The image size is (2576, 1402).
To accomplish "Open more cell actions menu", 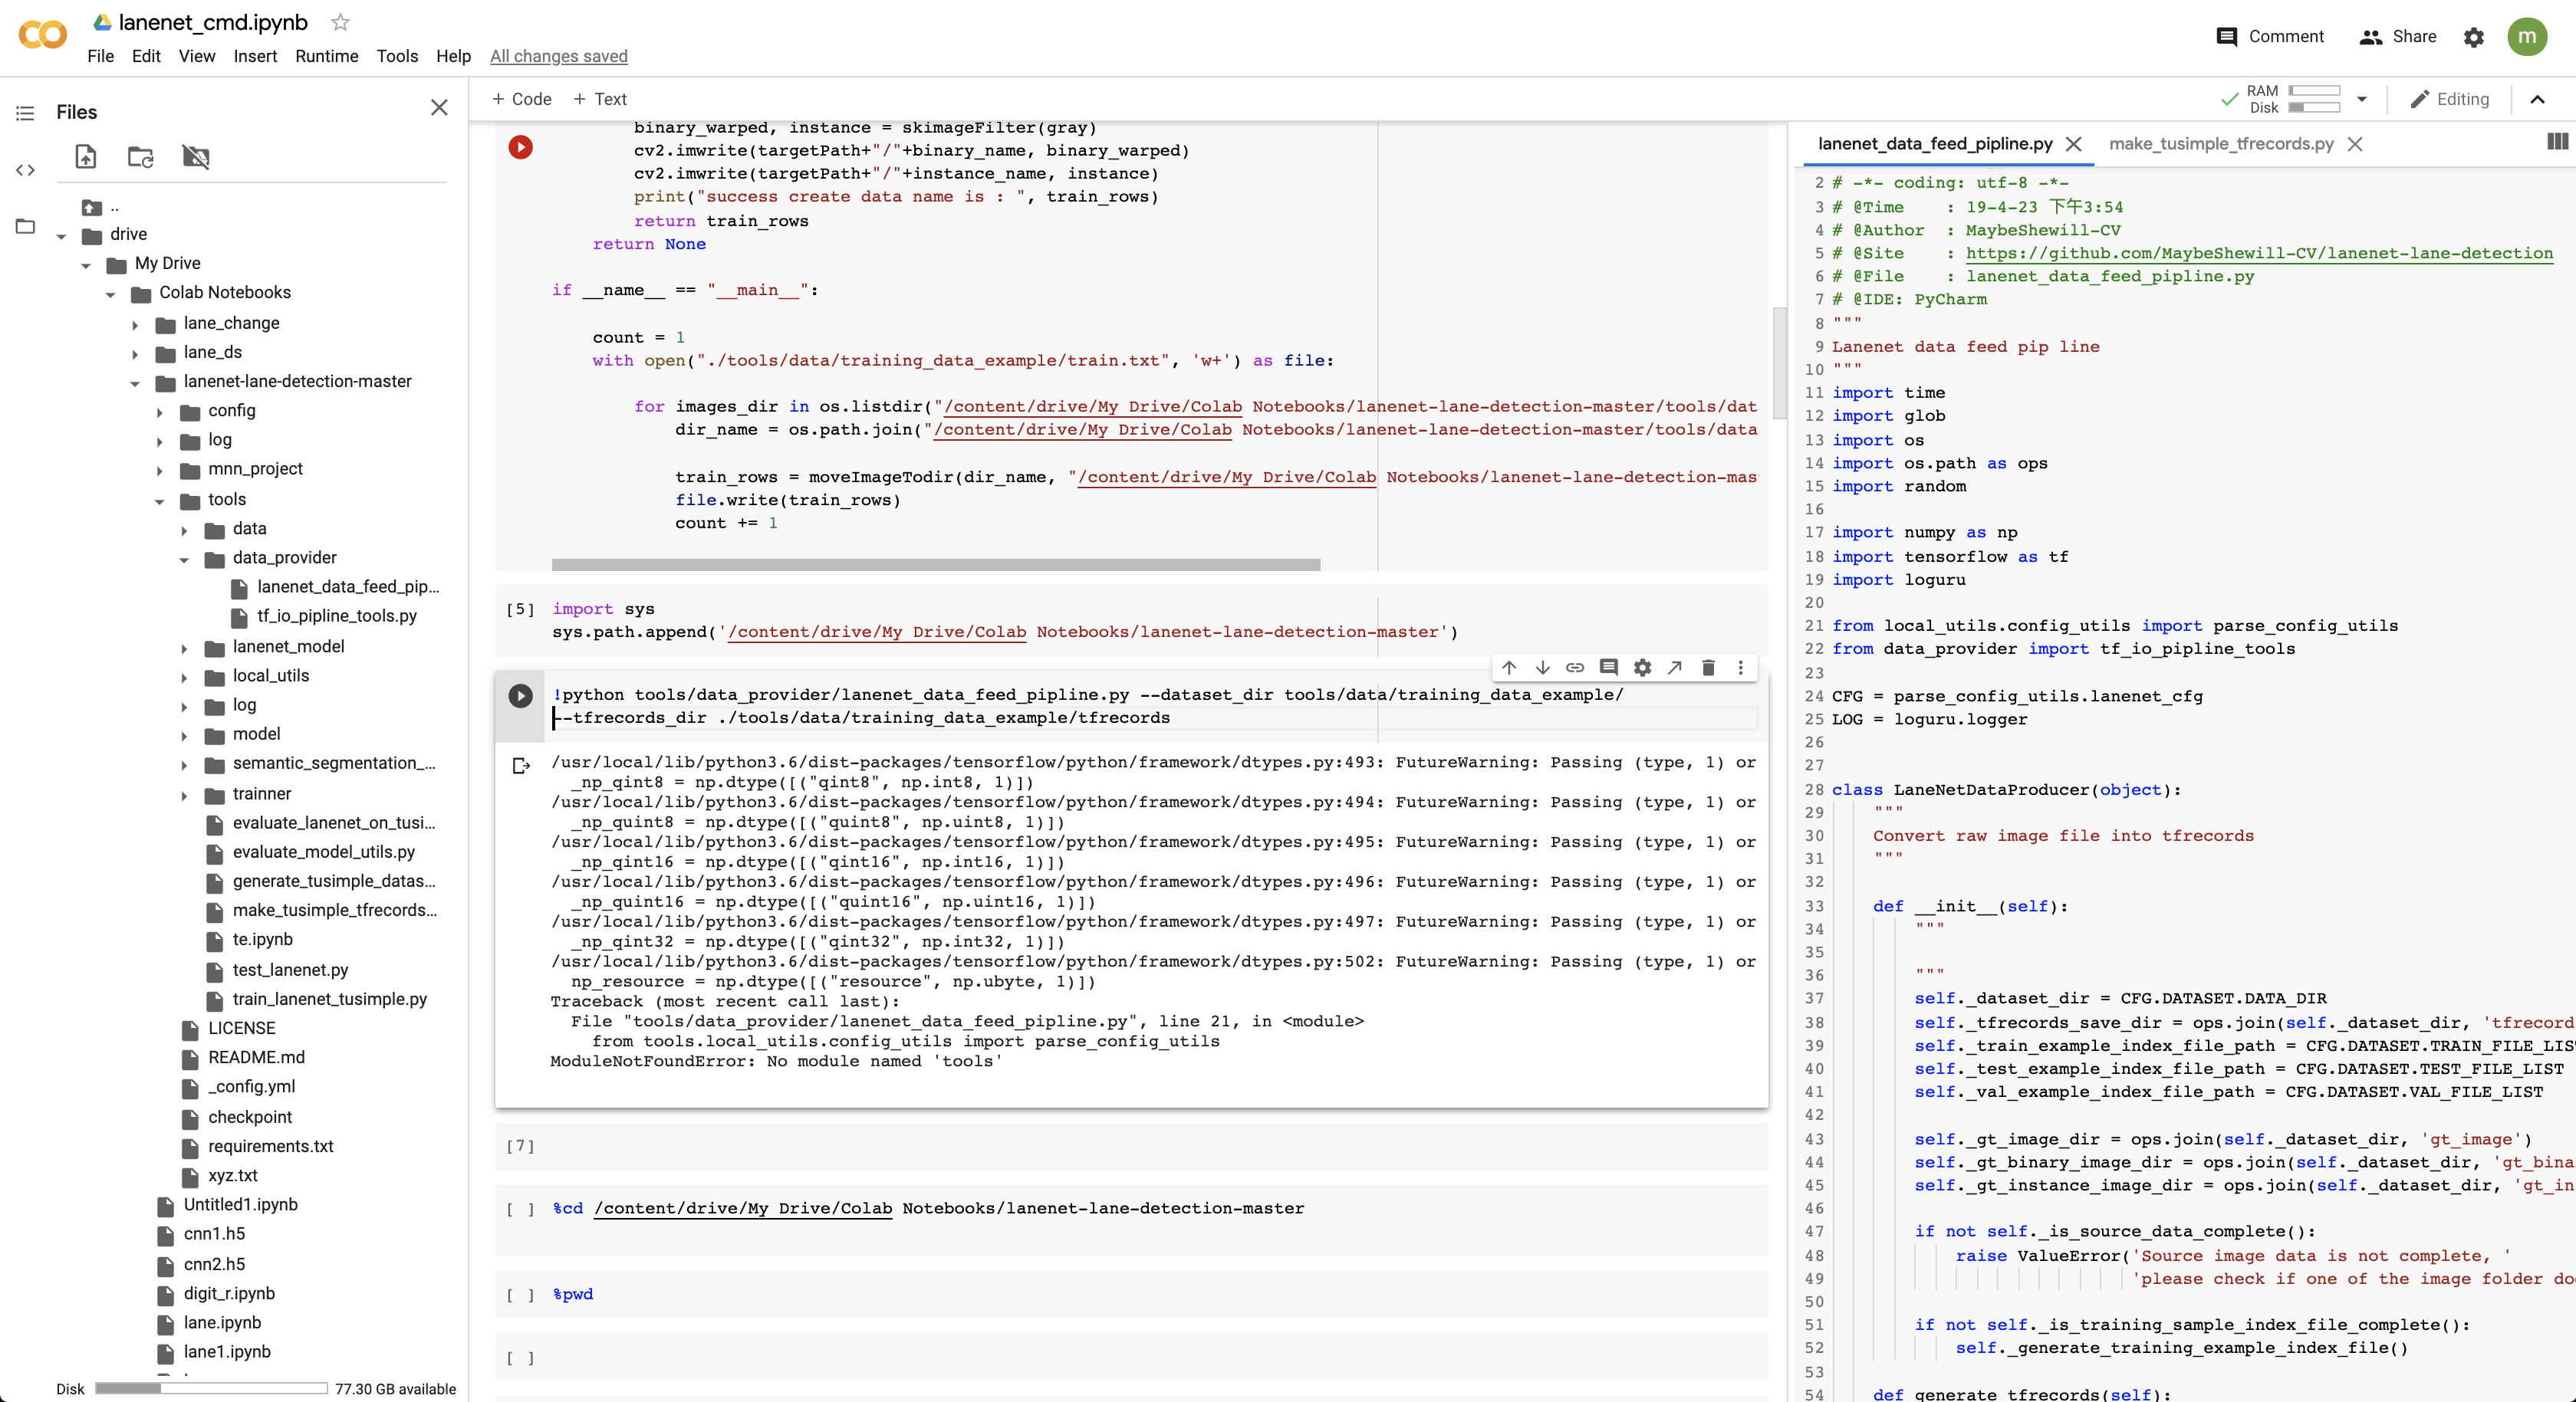I will click(1741, 668).
